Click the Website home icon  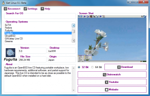tap(106, 90)
